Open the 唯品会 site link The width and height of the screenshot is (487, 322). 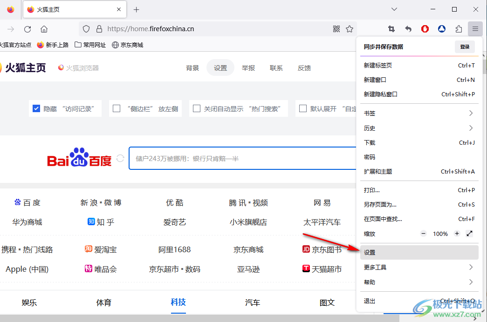(101, 269)
